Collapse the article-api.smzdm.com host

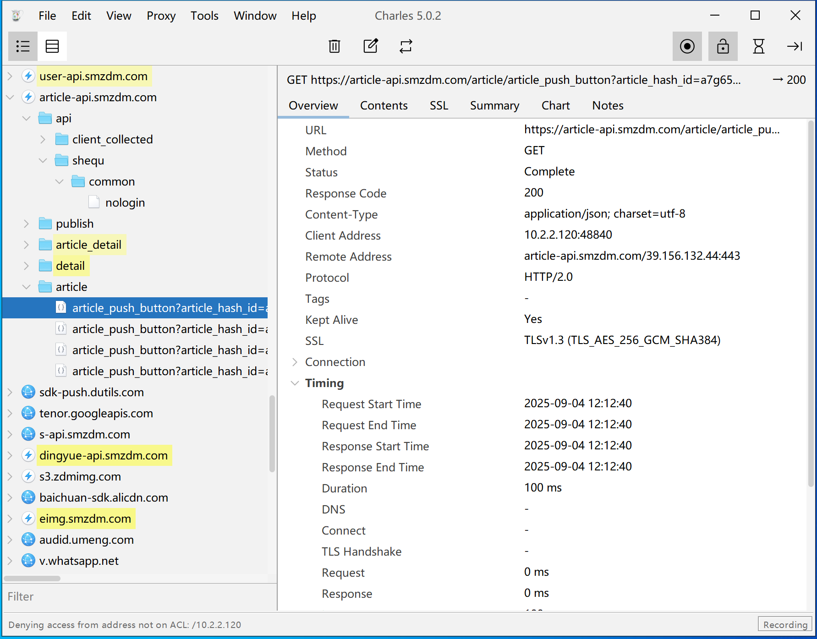10,97
